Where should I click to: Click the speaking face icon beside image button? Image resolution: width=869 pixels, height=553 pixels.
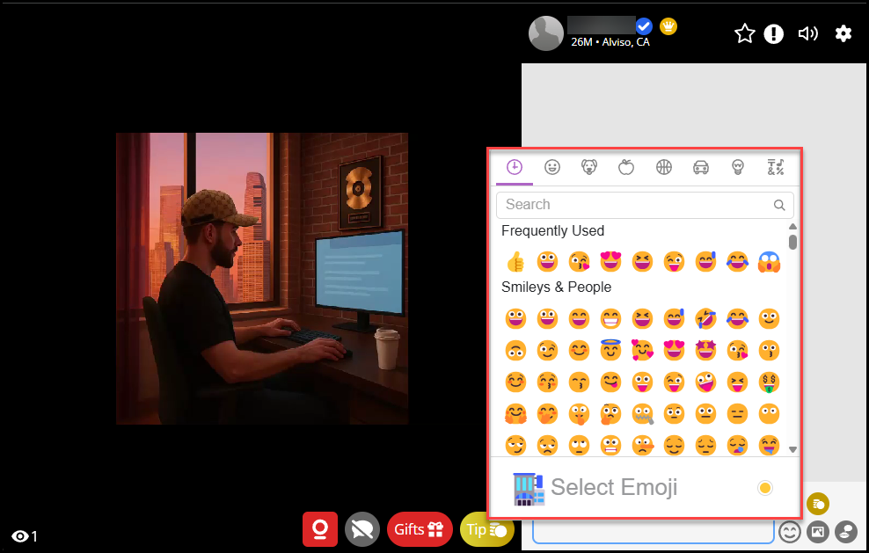coord(846,532)
